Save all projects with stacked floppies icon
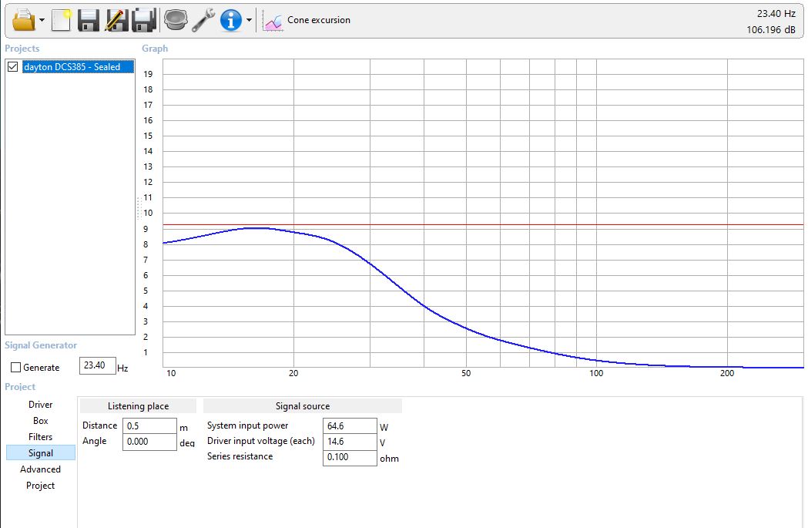Image resolution: width=808 pixels, height=528 pixels. click(144, 20)
